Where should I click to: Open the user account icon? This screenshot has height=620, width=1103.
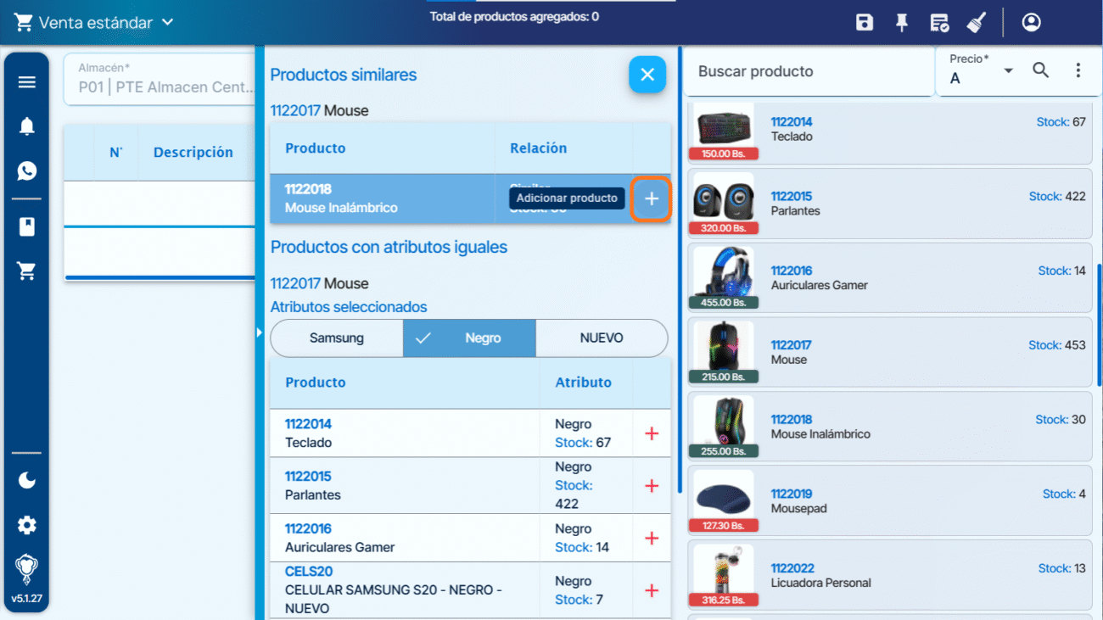1031,23
